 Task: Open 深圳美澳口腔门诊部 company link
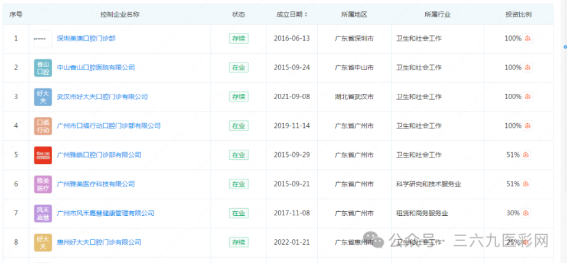click(86, 38)
